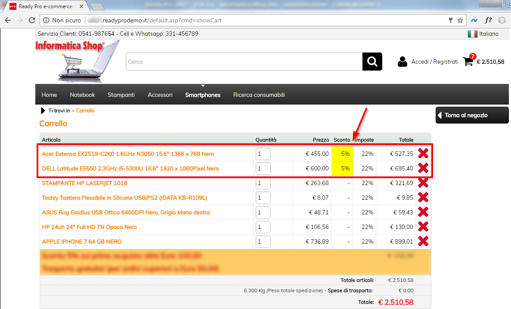The width and height of the screenshot is (511, 309).
Task: Click the DELL Latitude price € 600,00
Action: coord(317,169)
